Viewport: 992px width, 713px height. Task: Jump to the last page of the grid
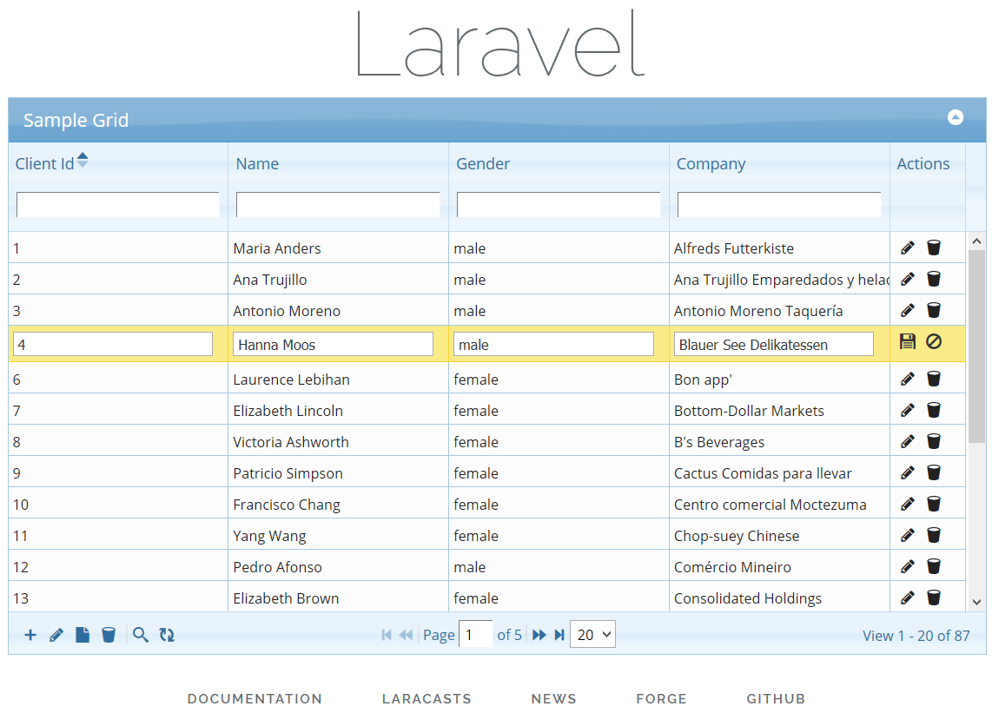click(x=559, y=635)
